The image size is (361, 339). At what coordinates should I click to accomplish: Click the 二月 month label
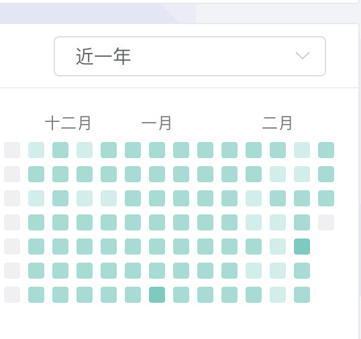[277, 123]
